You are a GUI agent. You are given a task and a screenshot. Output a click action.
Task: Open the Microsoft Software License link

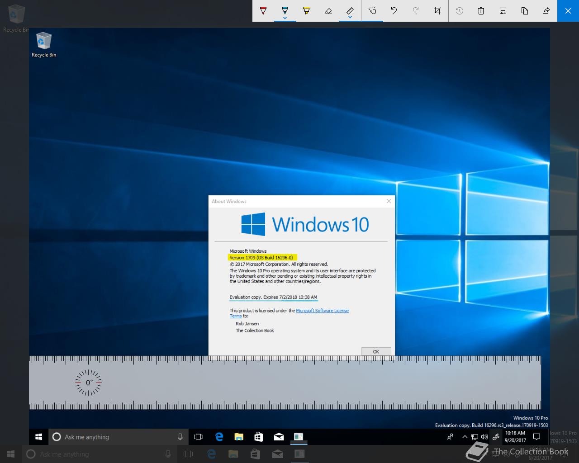(322, 311)
